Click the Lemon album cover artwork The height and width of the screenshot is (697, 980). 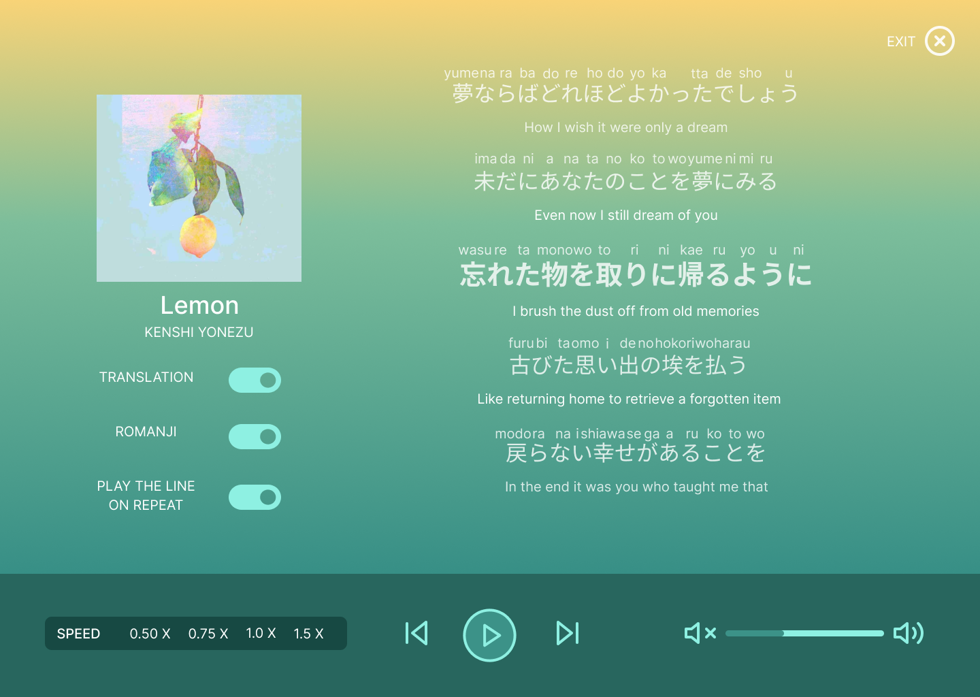click(x=199, y=188)
